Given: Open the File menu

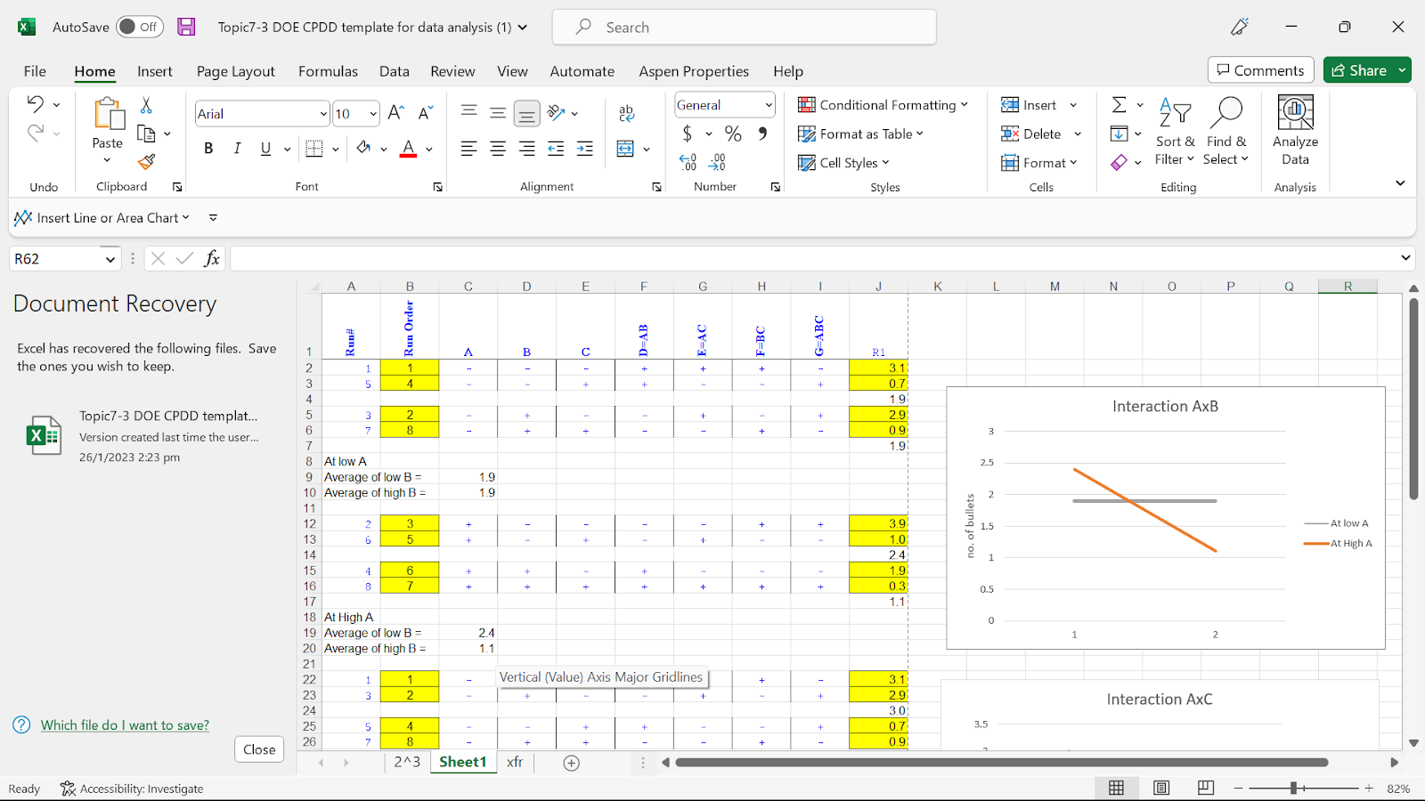Looking at the screenshot, I should point(35,71).
